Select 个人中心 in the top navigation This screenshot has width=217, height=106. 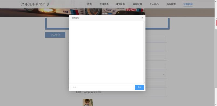click(154, 4)
